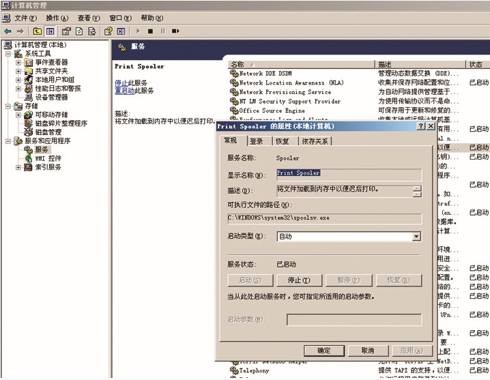This screenshot has width=490, height=380.
Task: Click the Removable Storage icon (可移动存储)
Action: [29, 115]
